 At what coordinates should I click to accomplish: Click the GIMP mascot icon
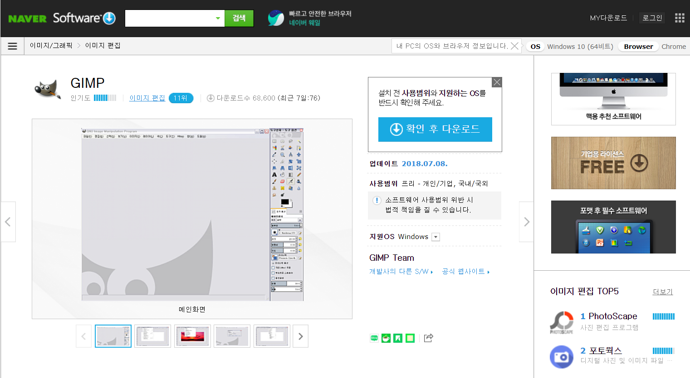48,89
